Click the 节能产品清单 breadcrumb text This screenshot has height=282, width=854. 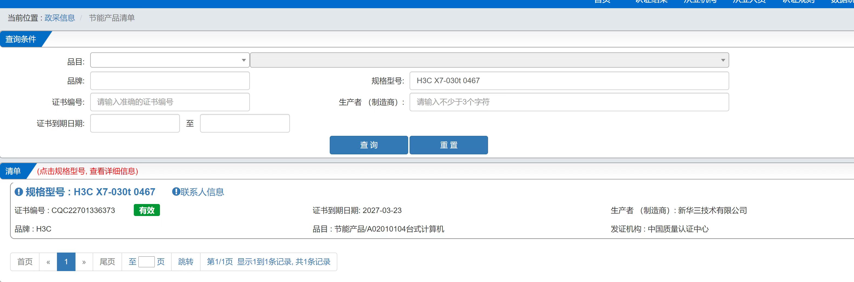point(112,18)
